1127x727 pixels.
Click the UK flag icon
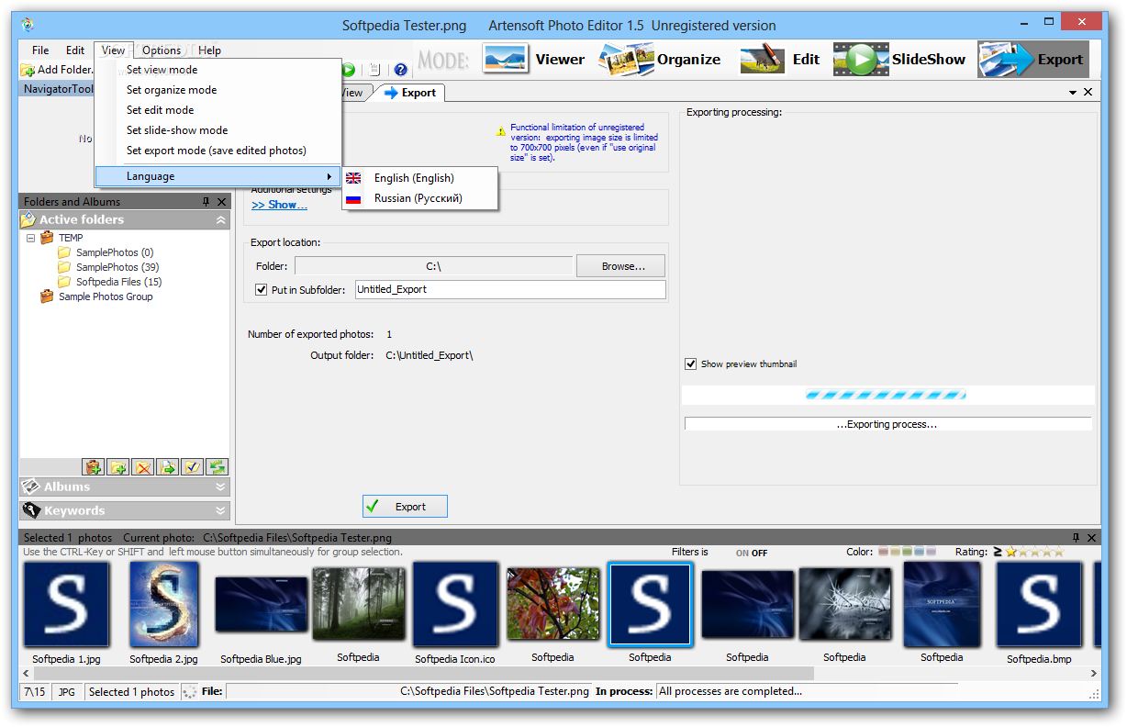coord(353,178)
